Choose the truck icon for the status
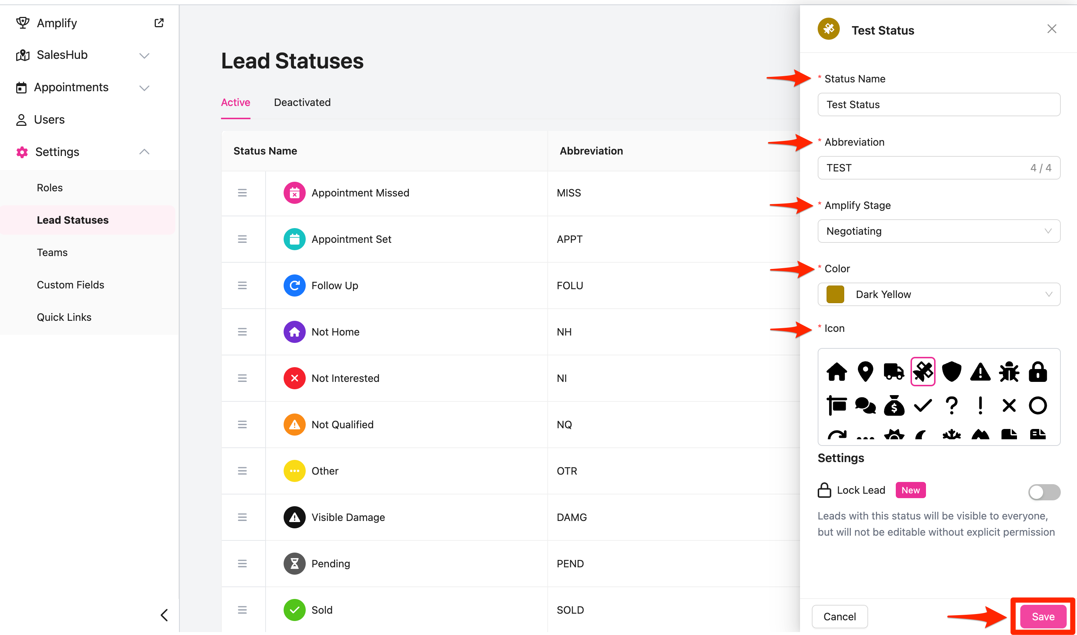1077x635 pixels. 894,372
